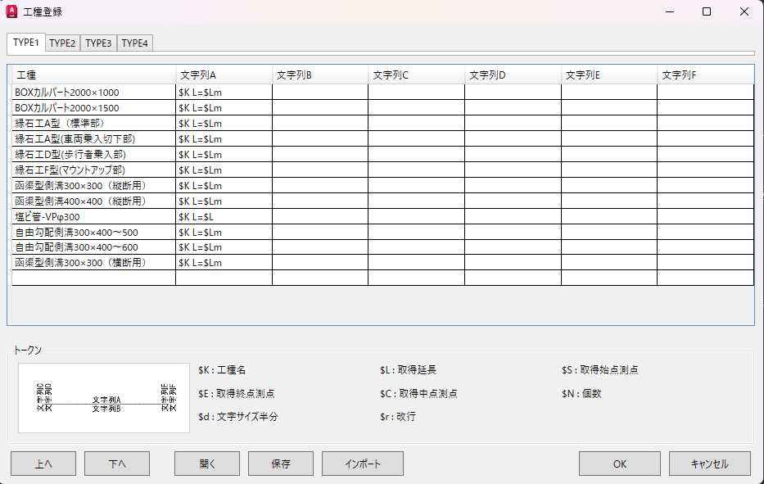Click the 上へ button to move up
The height and width of the screenshot is (484, 764).
click(x=43, y=464)
